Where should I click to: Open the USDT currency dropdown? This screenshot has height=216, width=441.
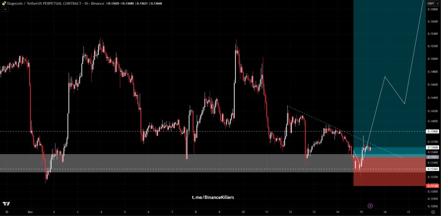[x=432, y=3]
